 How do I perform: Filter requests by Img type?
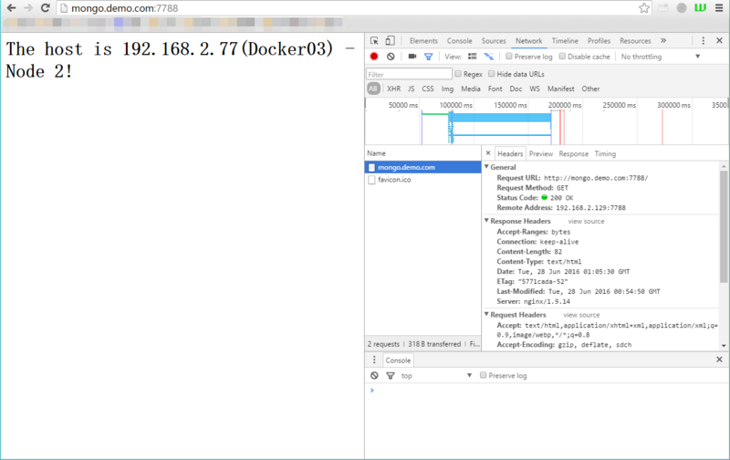(447, 89)
